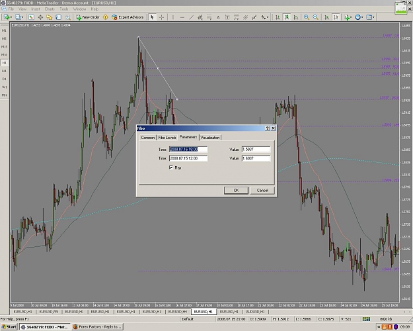Select the Text Label 'T' tool
Screen dimensions: 413x331
pyautogui.click(x=227, y=17)
